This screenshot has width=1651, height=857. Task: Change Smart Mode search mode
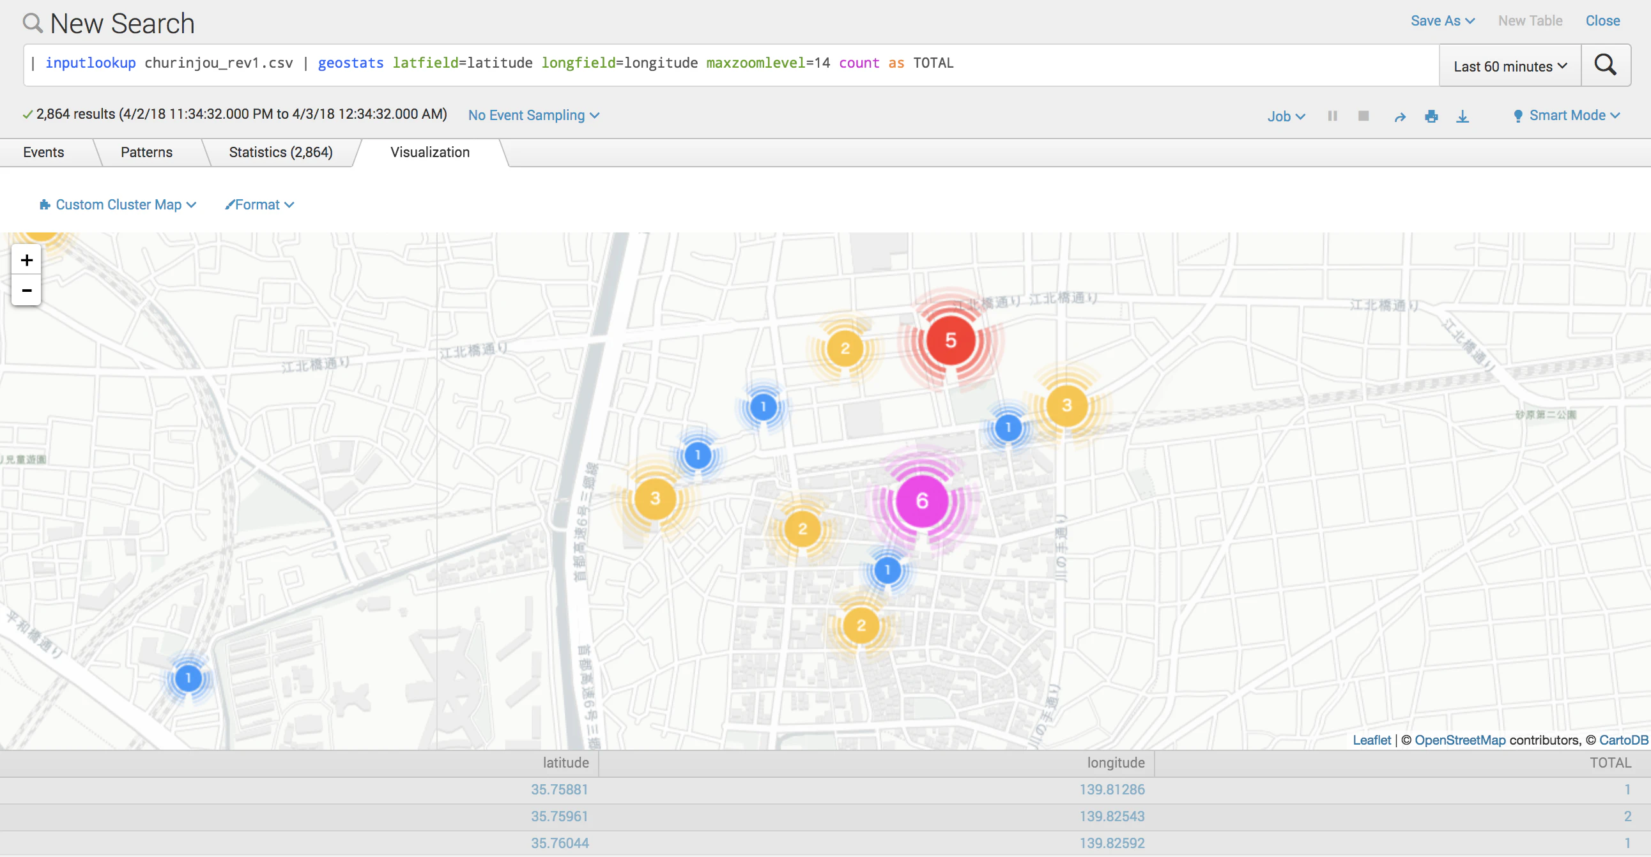click(1567, 116)
